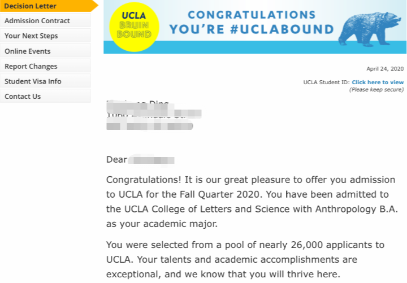Click the 'UCLA Student ID:' label

(x=327, y=82)
